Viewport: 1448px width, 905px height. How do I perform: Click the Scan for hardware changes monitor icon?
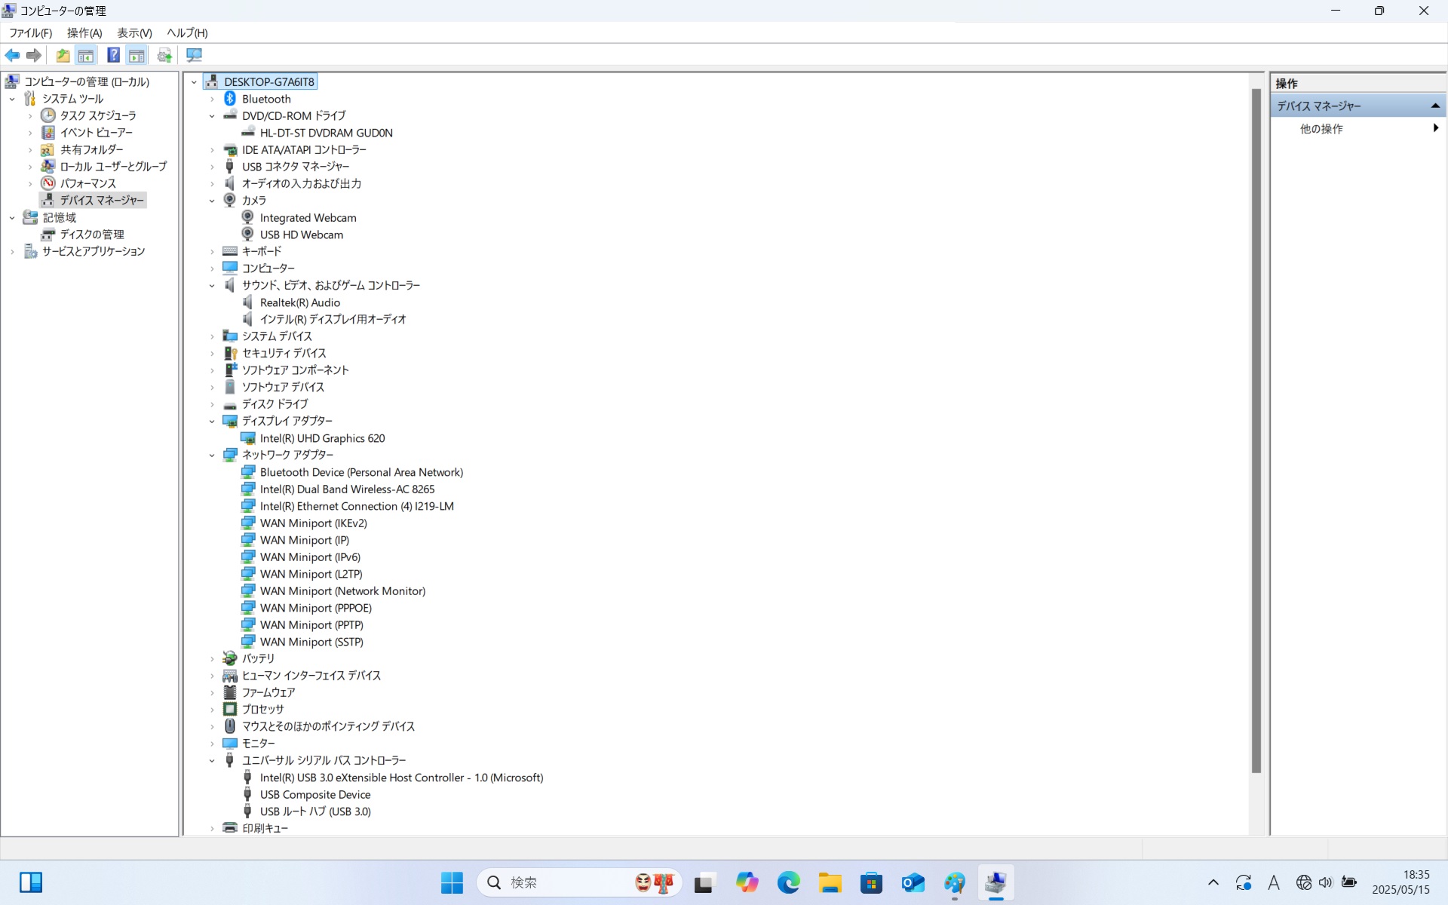tap(194, 55)
